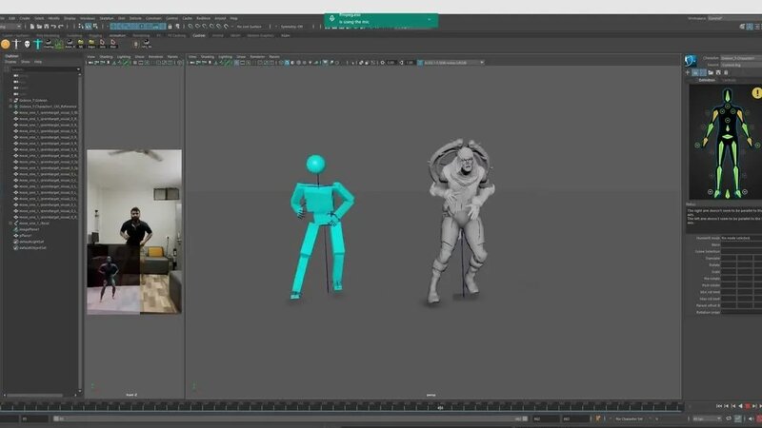The height and width of the screenshot is (428, 762).
Task: Click the green hatched shelf icon
Action: coord(59,44)
